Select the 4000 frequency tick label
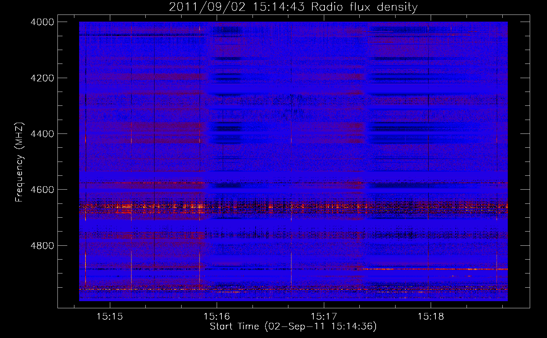547x338 pixels. coord(42,22)
